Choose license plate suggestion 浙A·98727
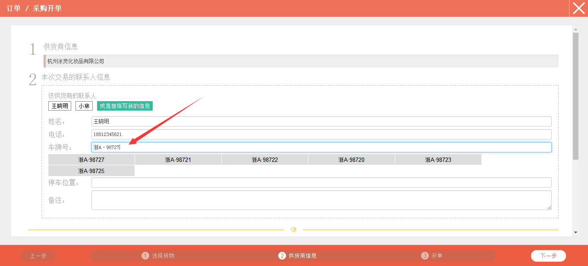 click(x=91, y=160)
